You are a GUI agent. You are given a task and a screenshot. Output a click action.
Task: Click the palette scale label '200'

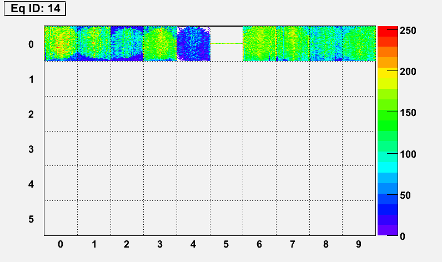click(x=408, y=72)
